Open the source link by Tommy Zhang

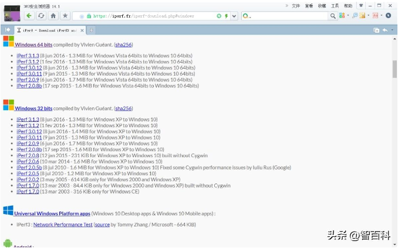[102, 225]
